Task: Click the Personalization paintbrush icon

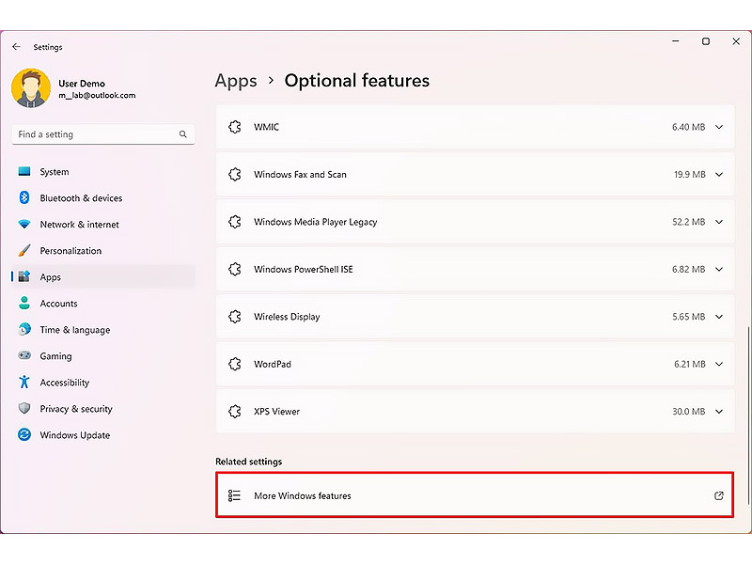Action: click(24, 250)
